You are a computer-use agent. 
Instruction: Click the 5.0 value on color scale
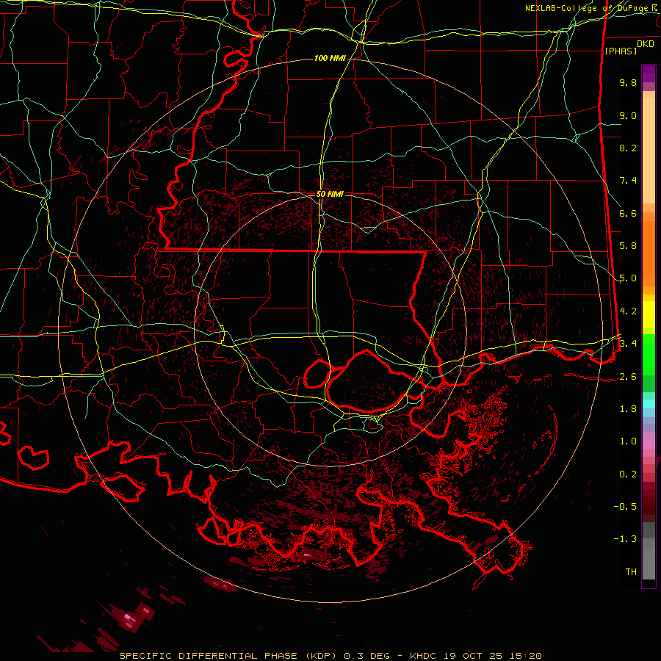[628, 278]
